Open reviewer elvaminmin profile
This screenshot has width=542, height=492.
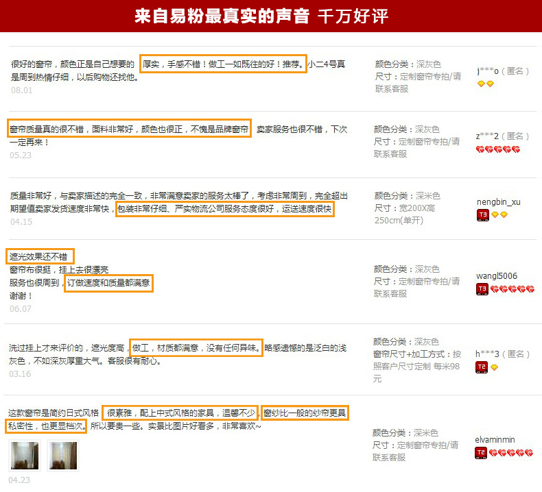click(x=495, y=439)
